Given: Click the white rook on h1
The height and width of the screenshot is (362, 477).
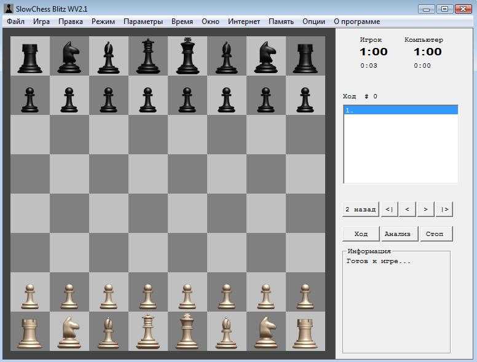Looking at the screenshot, I should tap(305, 334).
